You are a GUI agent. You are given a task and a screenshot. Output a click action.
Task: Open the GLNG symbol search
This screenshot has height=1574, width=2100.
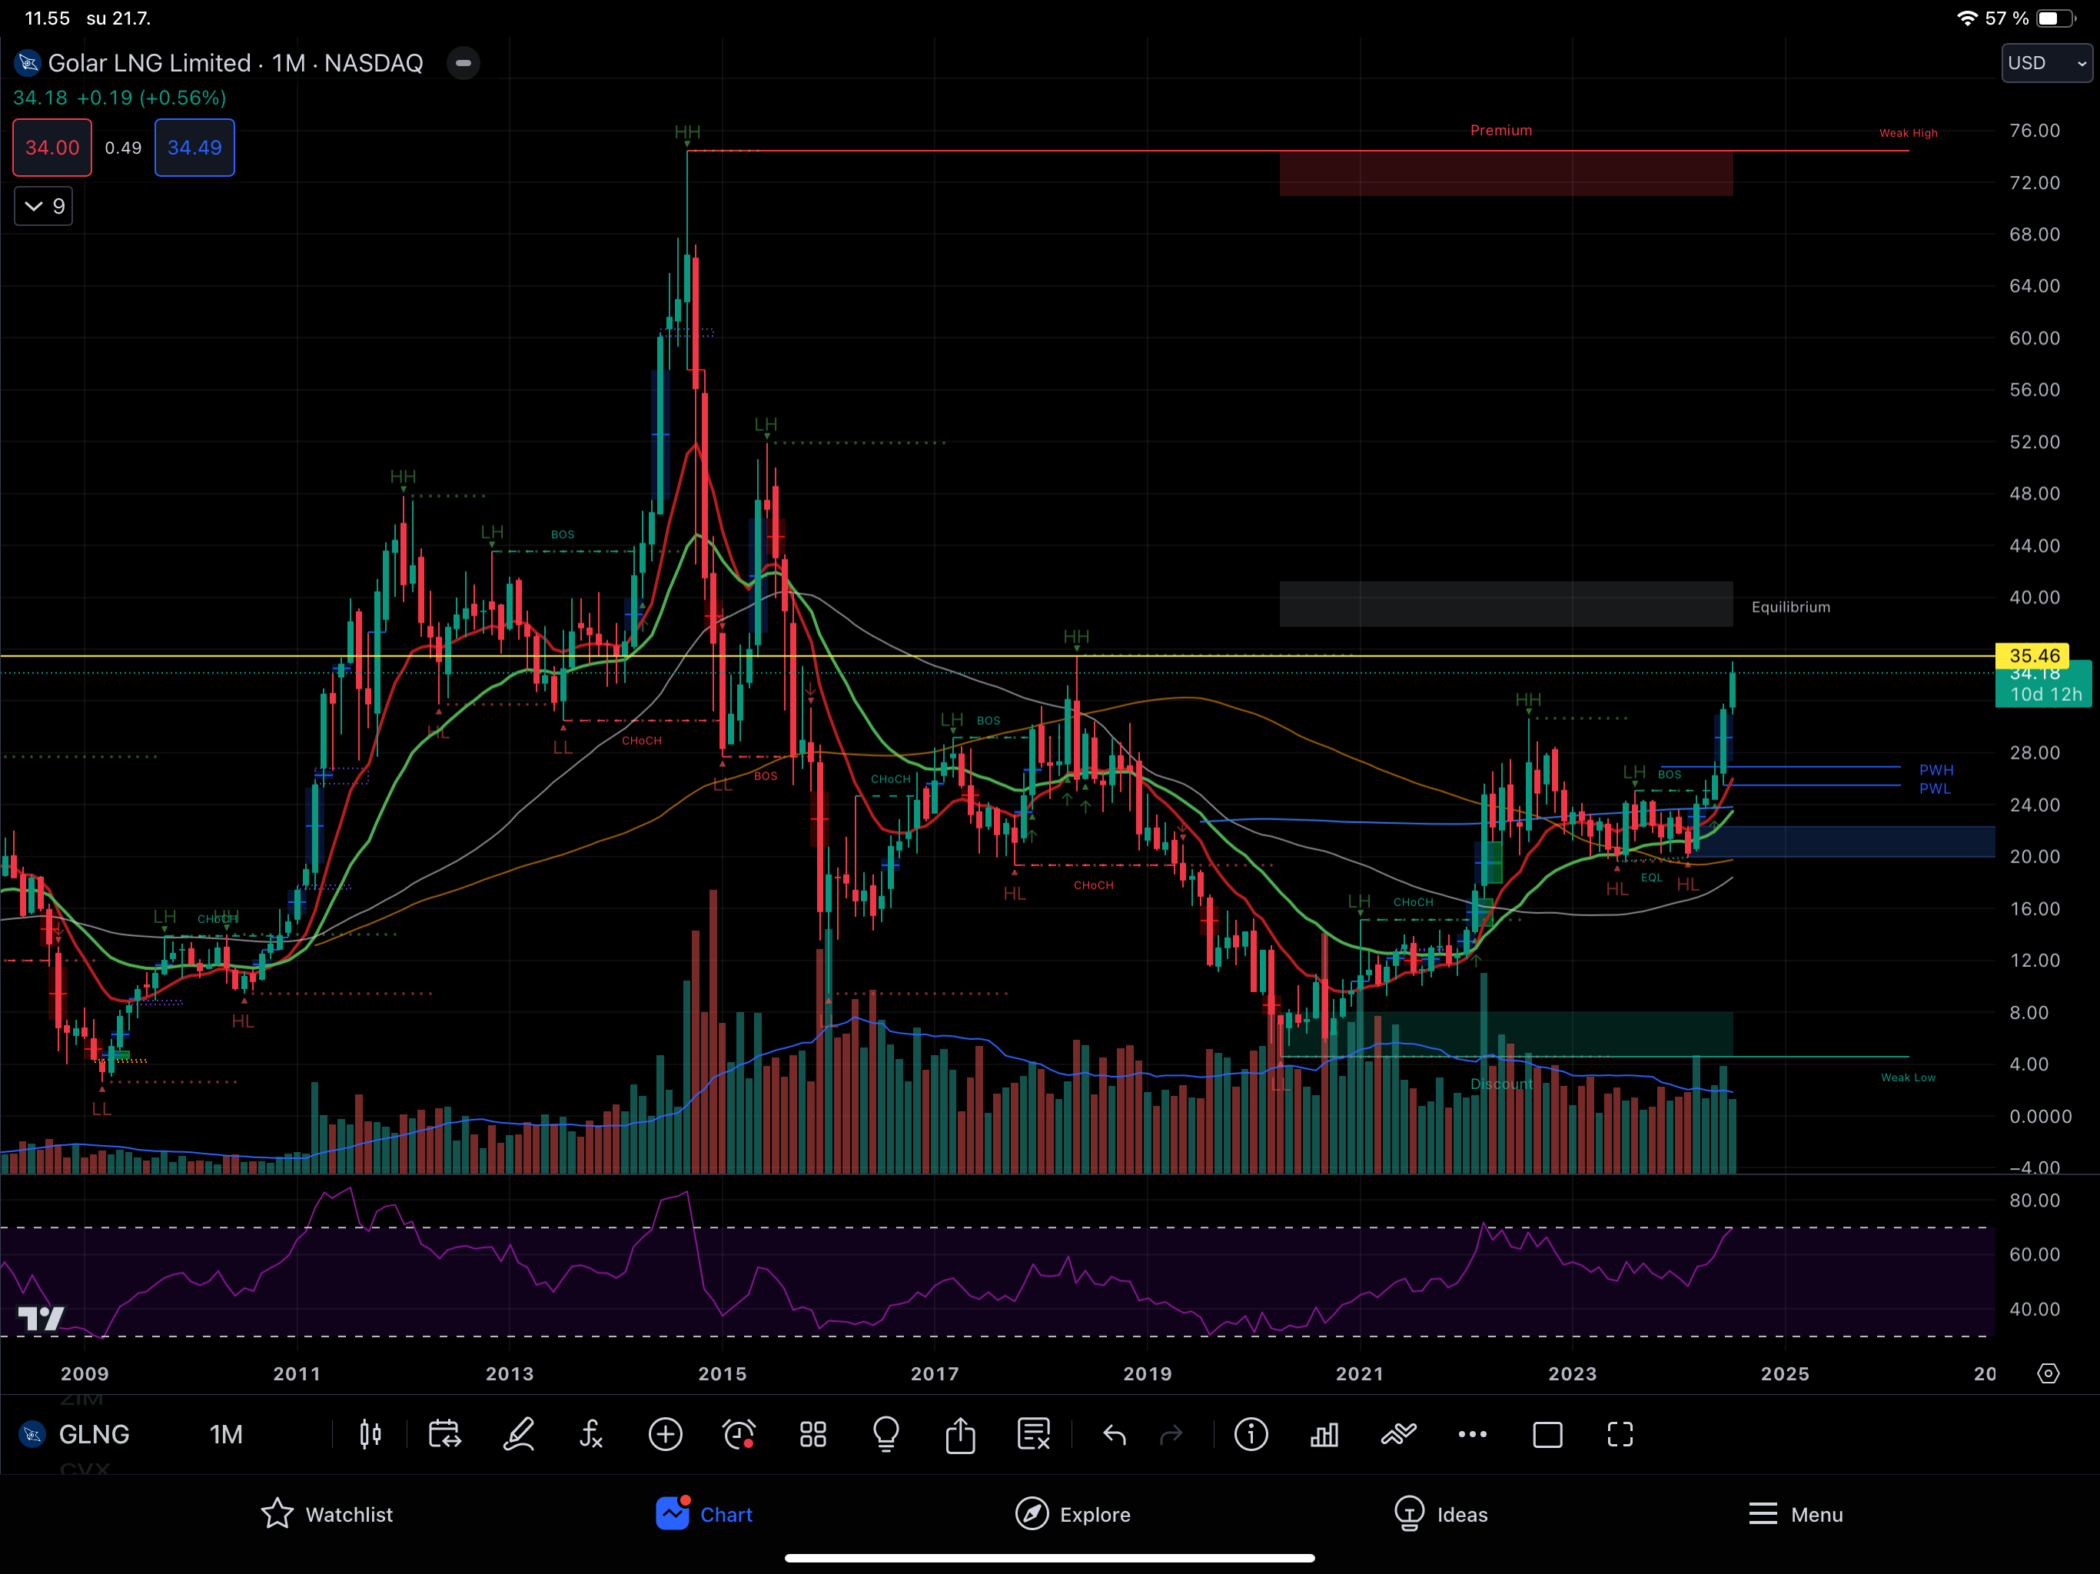point(94,1434)
